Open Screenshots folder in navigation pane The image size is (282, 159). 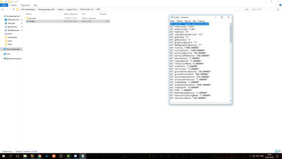[x=12, y=37]
